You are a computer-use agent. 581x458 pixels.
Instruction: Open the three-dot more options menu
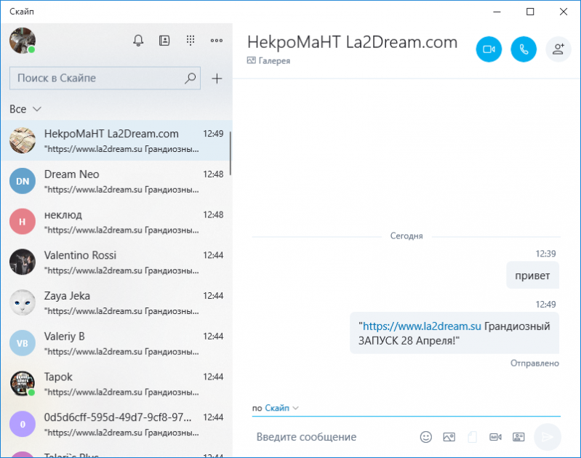coord(217,41)
